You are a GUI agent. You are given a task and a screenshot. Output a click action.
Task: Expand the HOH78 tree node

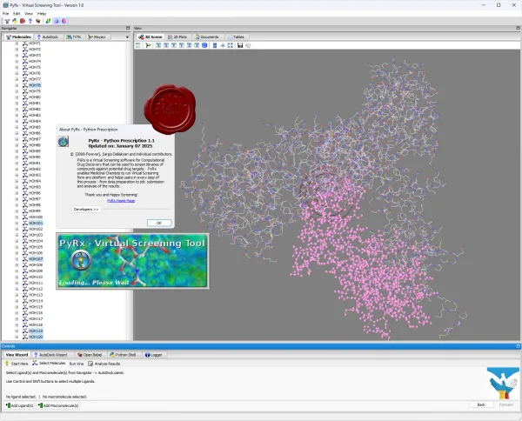(x=17, y=85)
